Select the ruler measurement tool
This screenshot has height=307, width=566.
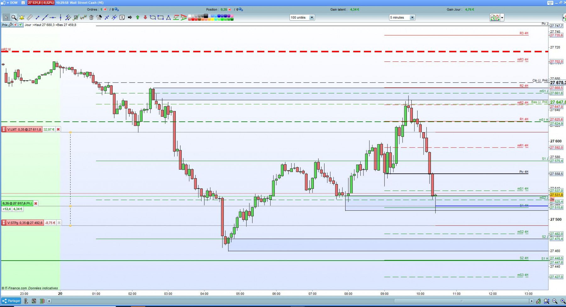tap(30, 18)
